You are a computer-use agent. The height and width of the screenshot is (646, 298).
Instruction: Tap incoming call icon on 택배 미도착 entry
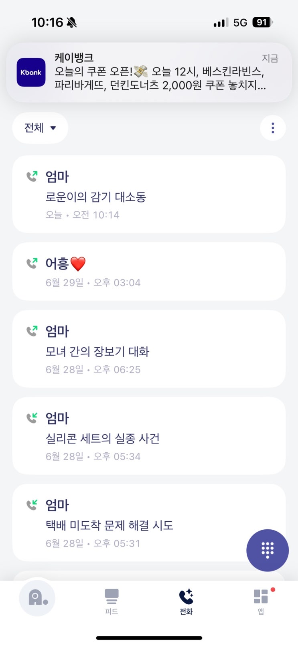point(32,504)
